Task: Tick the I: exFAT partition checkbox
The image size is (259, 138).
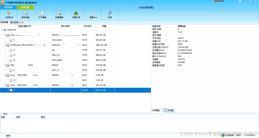Action: 11,90
